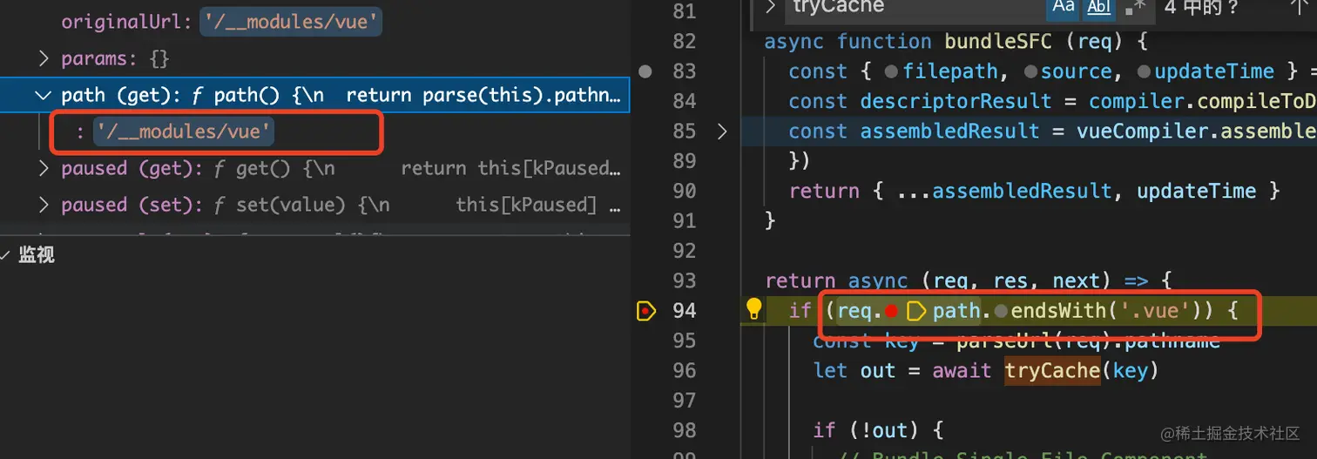
Task: Expand the 'paused (set)' variable
Action: pyautogui.click(x=44, y=205)
